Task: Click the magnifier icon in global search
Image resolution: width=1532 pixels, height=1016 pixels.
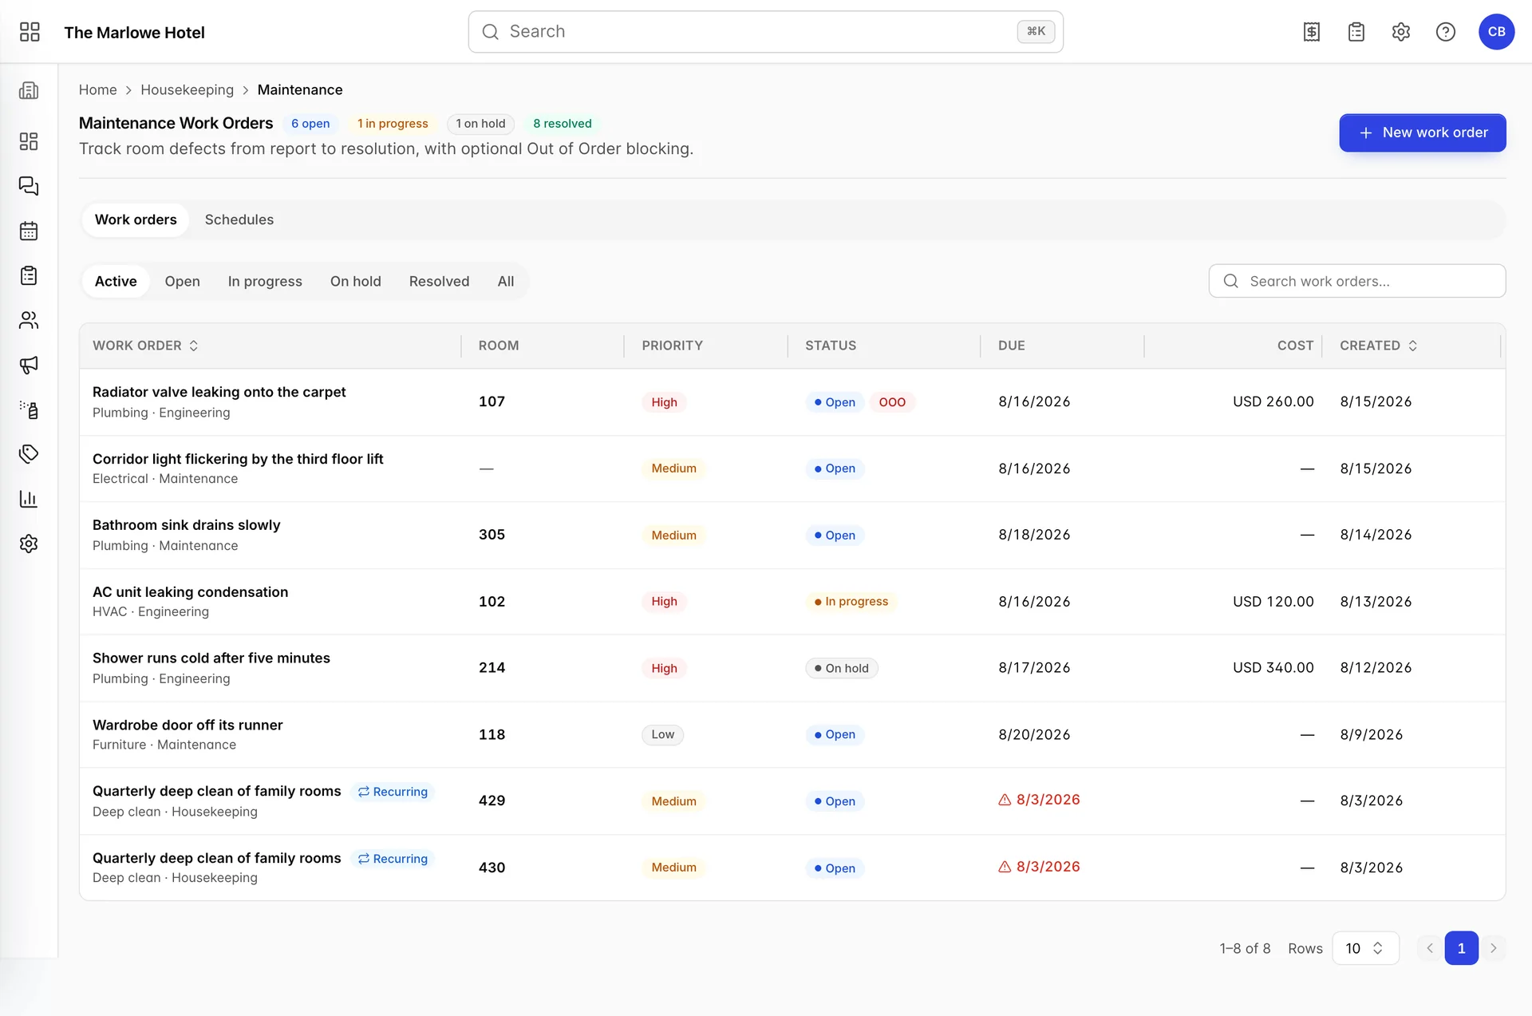Action: pos(491,32)
